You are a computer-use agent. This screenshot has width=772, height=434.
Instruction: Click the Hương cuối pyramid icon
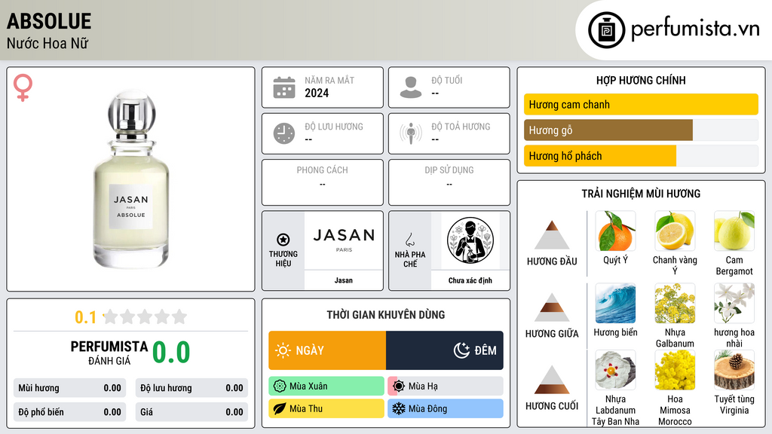coord(552,380)
